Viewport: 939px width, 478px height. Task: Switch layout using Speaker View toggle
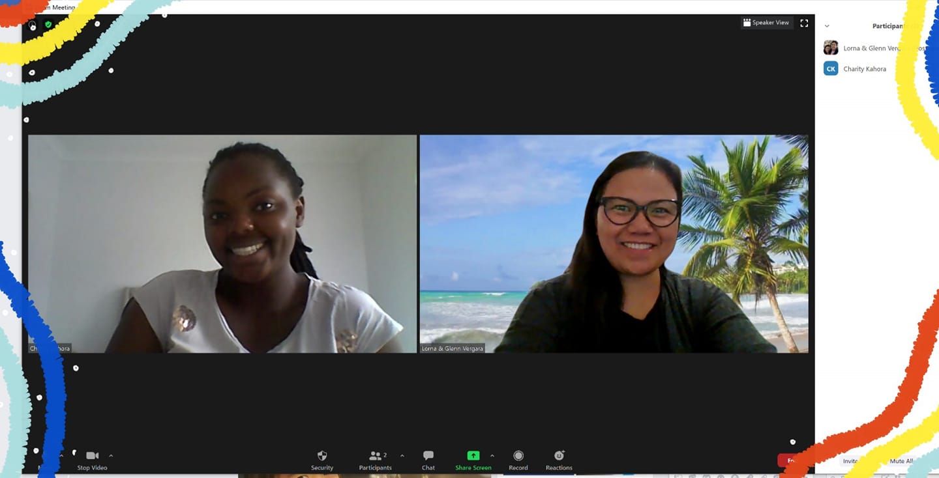[x=766, y=23]
